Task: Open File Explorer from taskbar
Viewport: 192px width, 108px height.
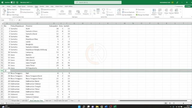Action: 97,107
